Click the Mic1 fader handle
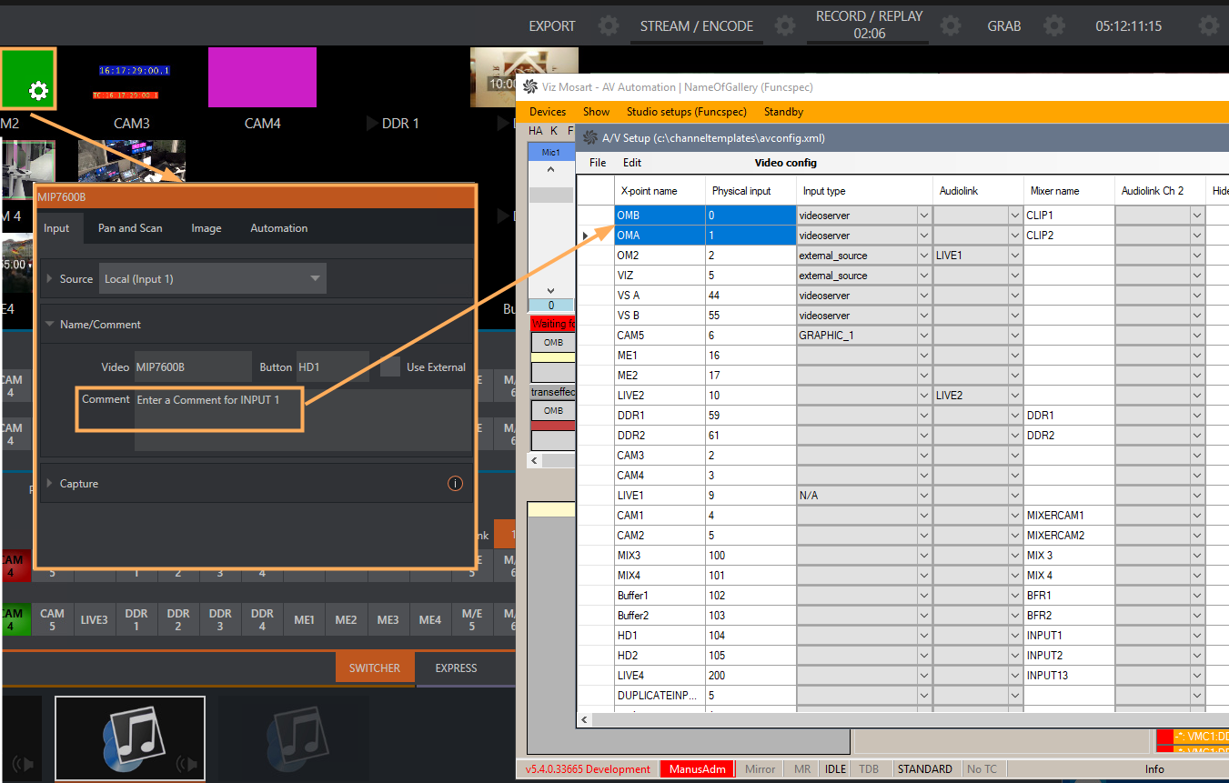This screenshot has width=1229, height=783. [x=551, y=195]
